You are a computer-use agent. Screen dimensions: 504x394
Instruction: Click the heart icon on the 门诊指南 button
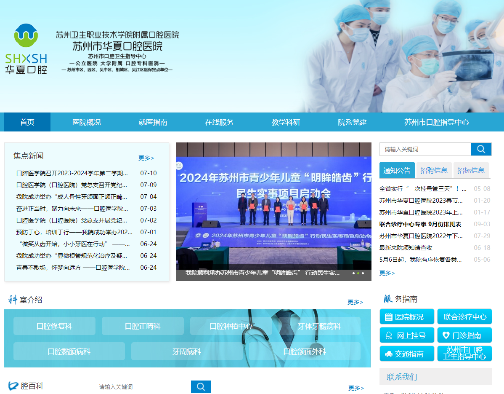[446, 335]
